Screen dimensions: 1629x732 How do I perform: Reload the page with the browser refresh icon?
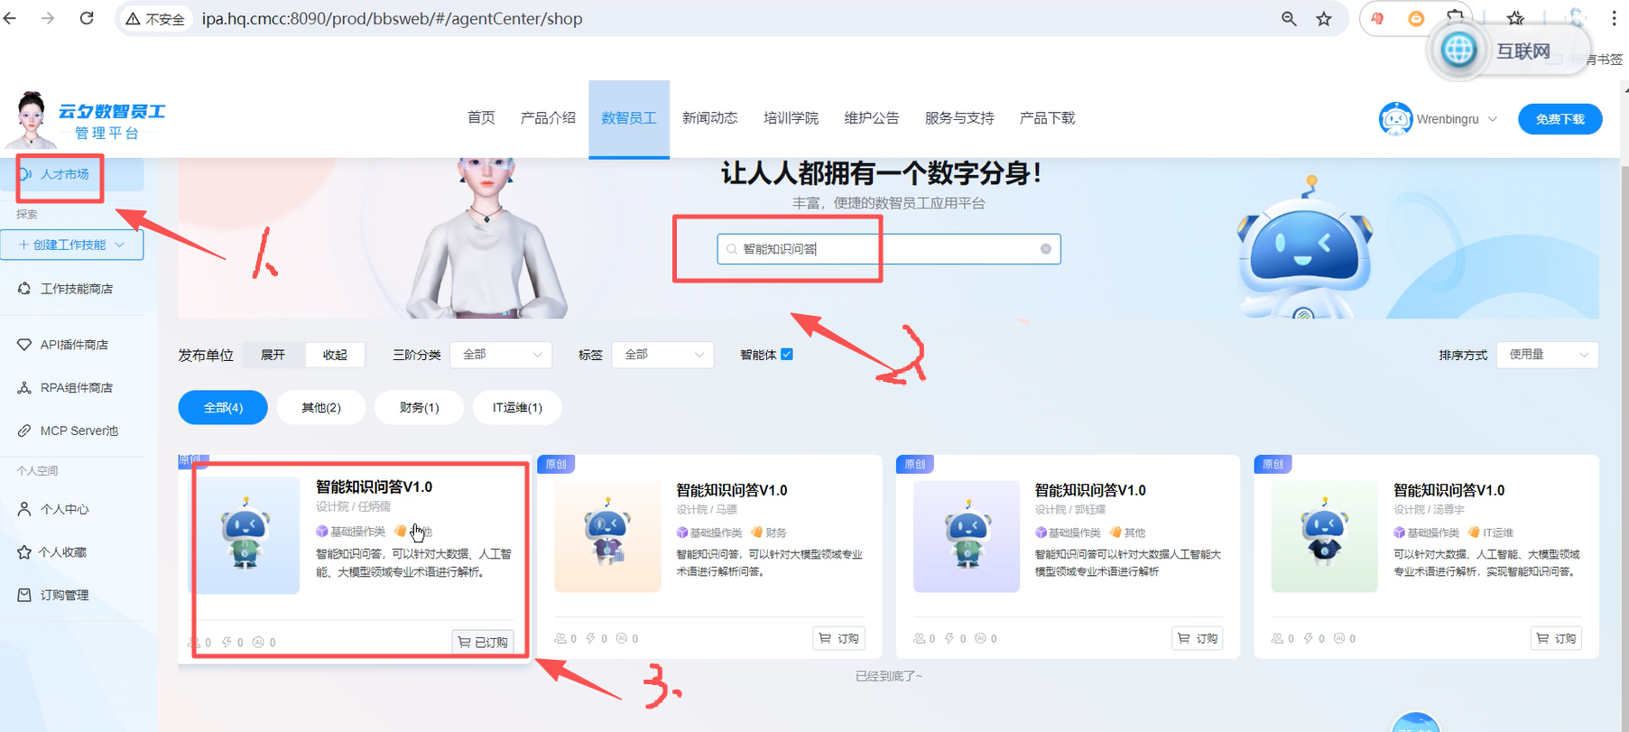coord(87,18)
